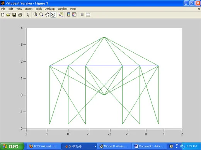Switch to ICES Webmail taskbar button
The width and height of the screenshot is (201, 150).
pyautogui.click(x=44, y=146)
